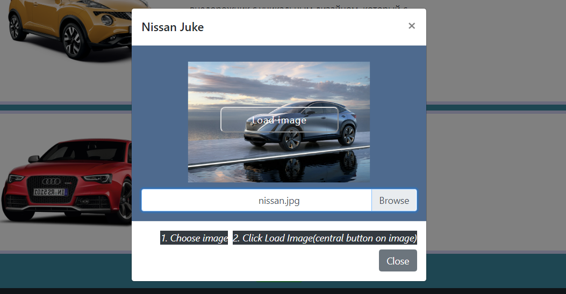Close the Nissan Juke dialog with X icon

412,26
